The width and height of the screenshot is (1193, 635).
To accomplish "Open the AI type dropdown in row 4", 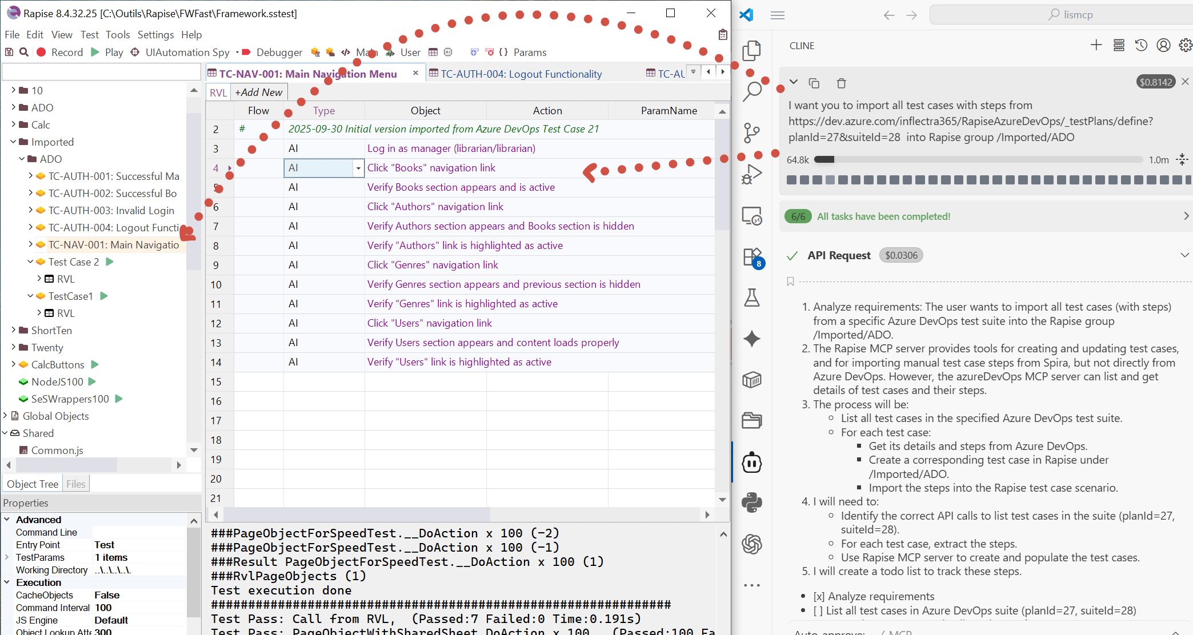I will 358,168.
